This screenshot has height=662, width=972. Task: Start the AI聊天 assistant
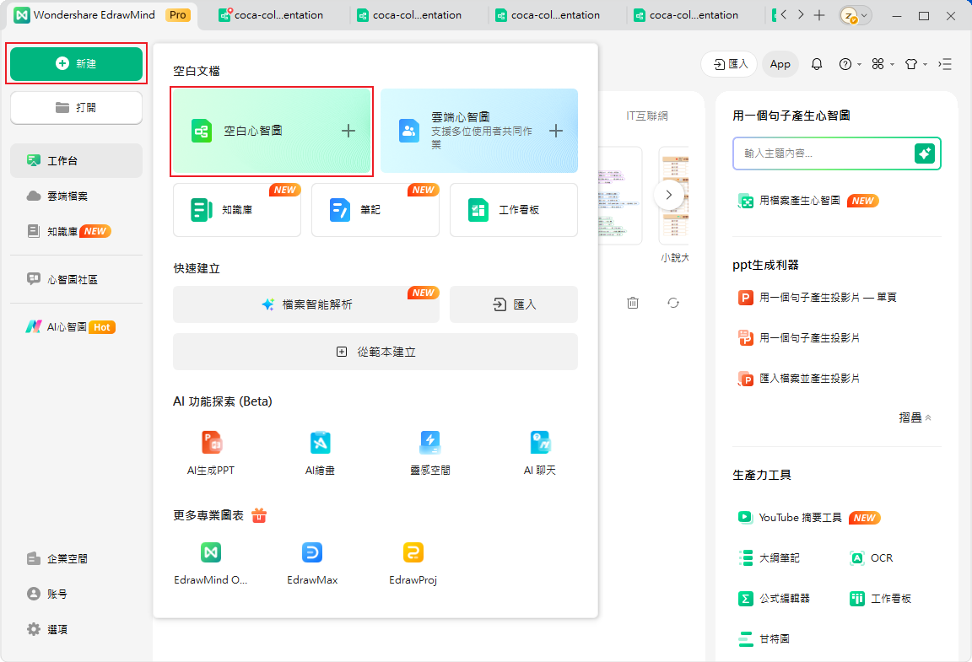pyautogui.click(x=539, y=451)
